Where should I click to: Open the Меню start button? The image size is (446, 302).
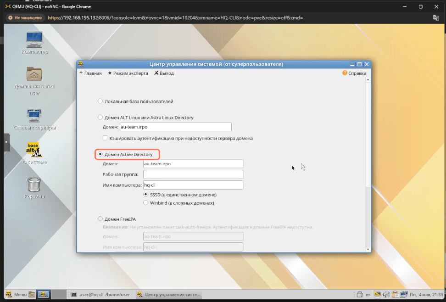17,294
